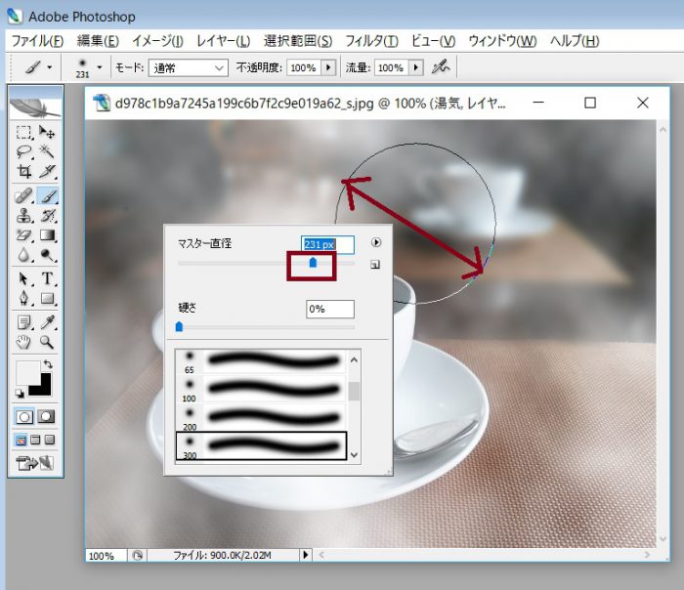Viewport: 684px width, 590px height.
Task: Open the opacity slider popup arrow
Action: pyautogui.click(x=328, y=67)
